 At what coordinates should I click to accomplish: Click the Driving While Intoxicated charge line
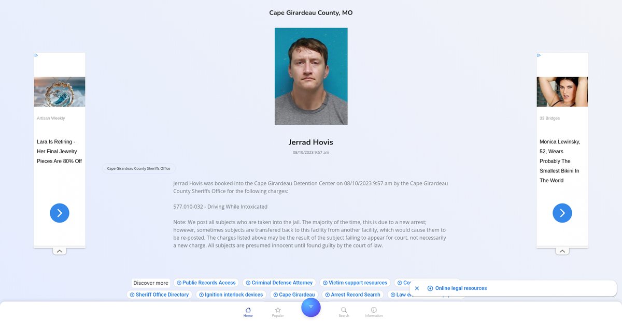click(220, 207)
